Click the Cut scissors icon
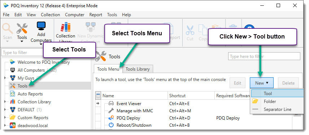 click(x=190, y=30)
